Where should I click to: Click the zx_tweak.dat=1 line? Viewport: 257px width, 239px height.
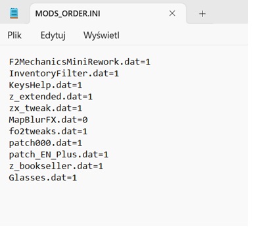[x=45, y=108]
